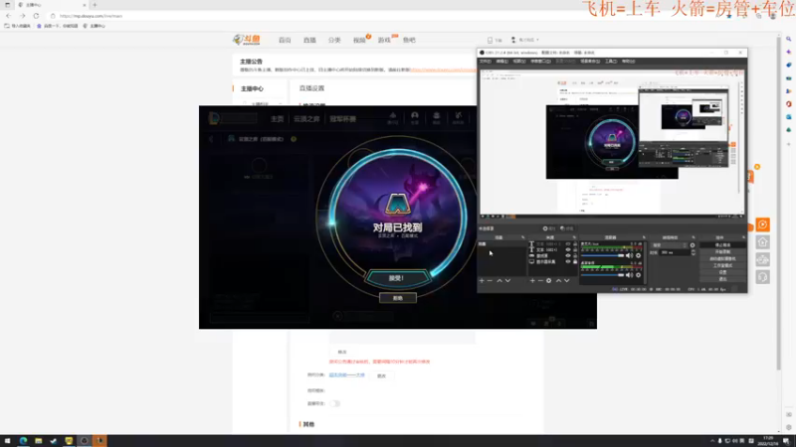Click 工作室模式 in OBS controls
796x447 pixels.
coord(722,265)
